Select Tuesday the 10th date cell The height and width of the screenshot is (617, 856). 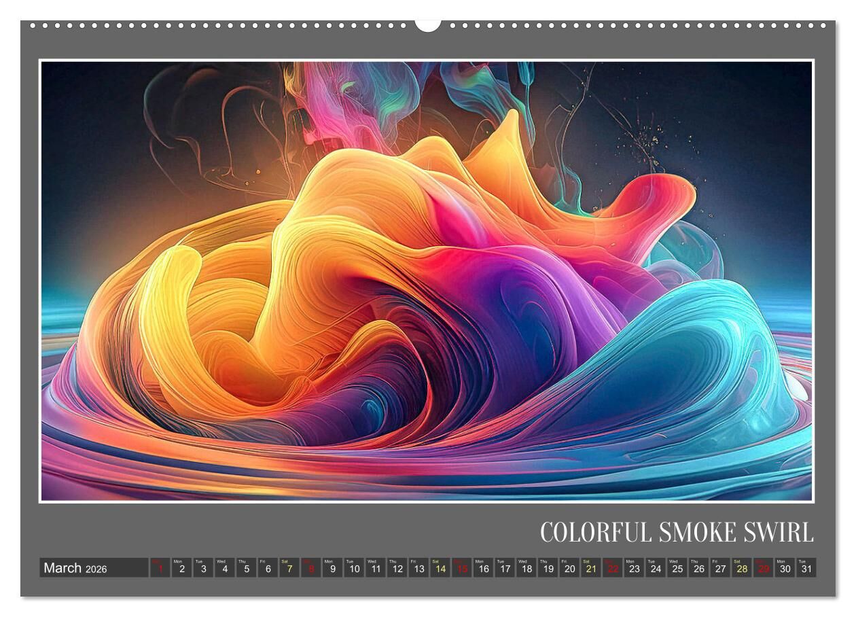[354, 568]
